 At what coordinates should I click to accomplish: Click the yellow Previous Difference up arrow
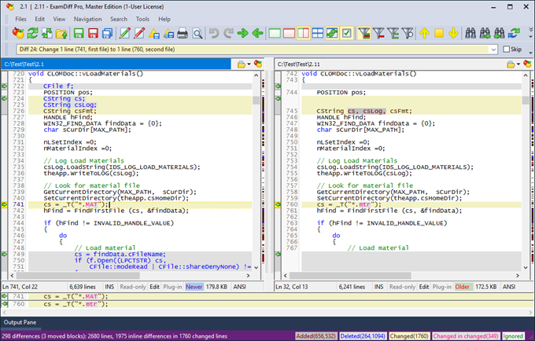[424, 34]
